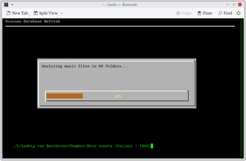The width and height of the screenshot is (246, 161).
Task: Paste clipboard using Paste button
Action: (205, 13)
